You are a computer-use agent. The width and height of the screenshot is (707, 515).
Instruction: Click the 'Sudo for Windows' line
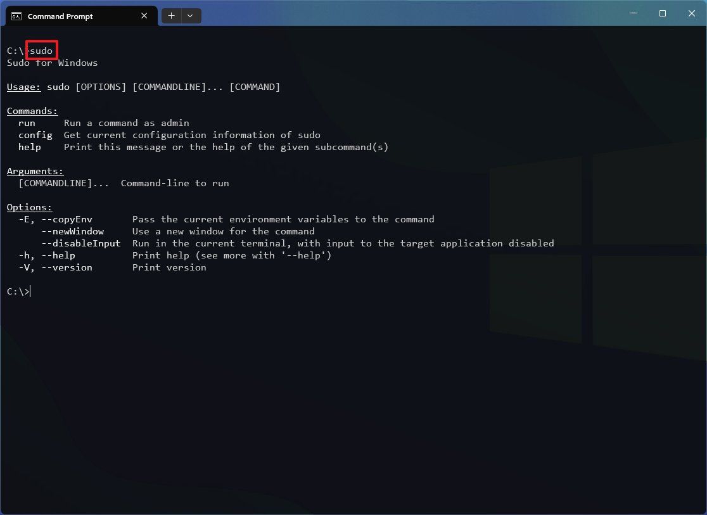click(53, 63)
